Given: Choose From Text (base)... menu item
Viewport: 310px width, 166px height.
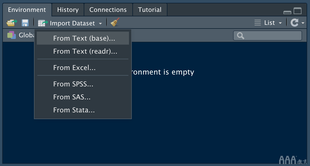Looking at the screenshot, I should 84,38.
